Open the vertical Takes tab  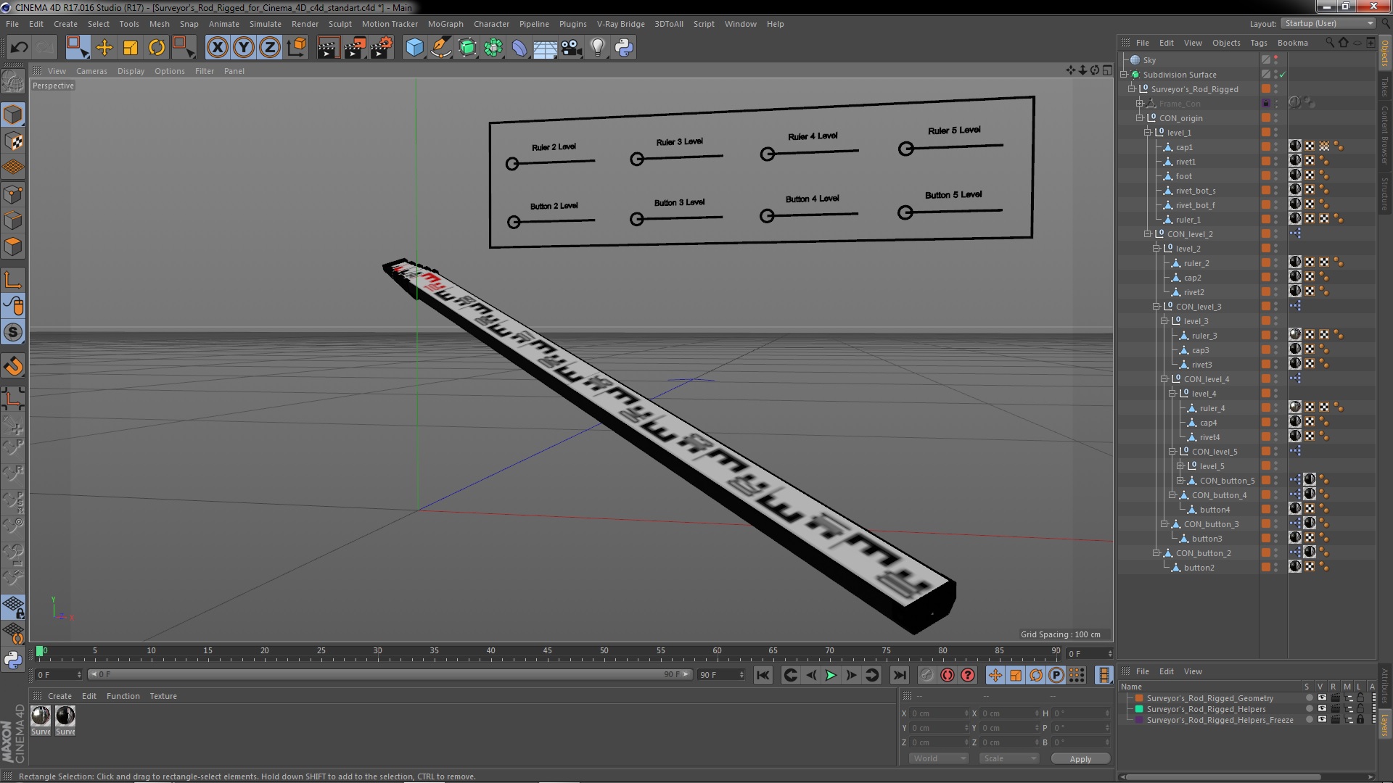[1385, 87]
